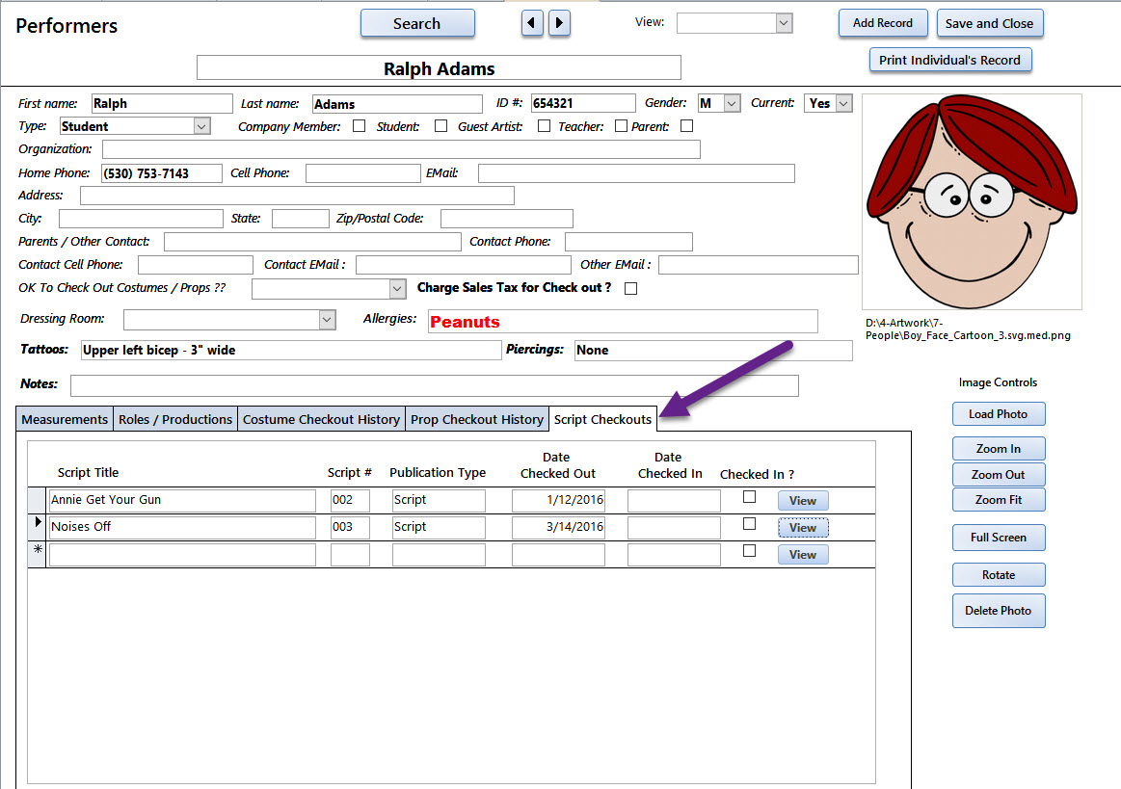Open the Dressing Room dropdown

point(327,320)
